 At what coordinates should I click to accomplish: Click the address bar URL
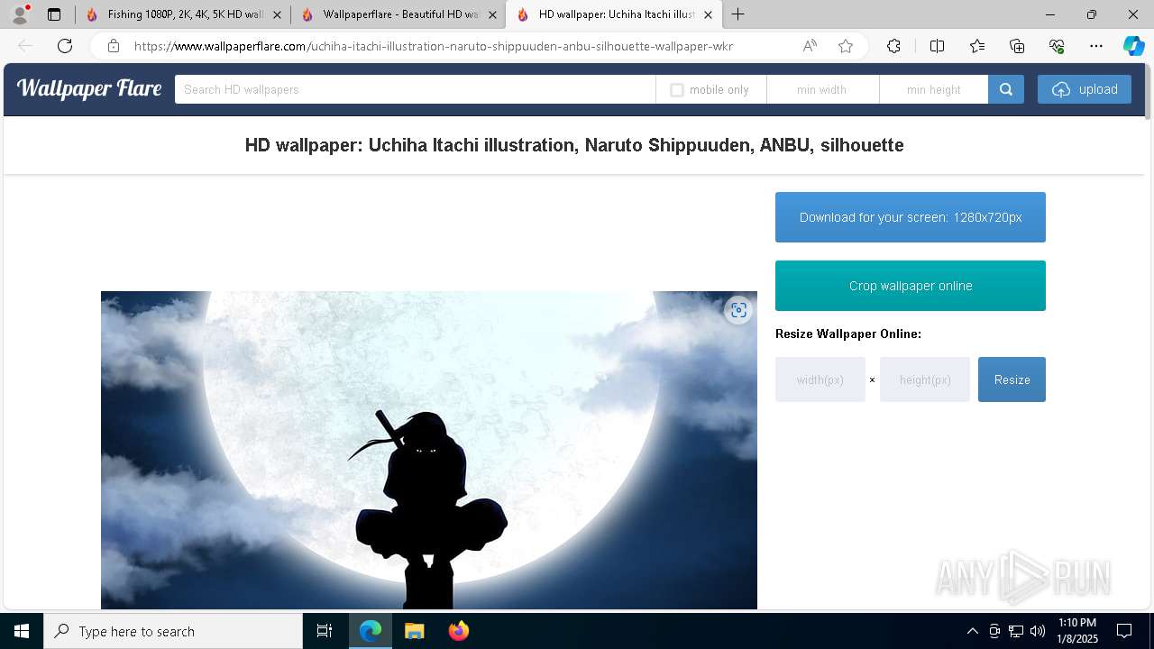click(x=433, y=46)
